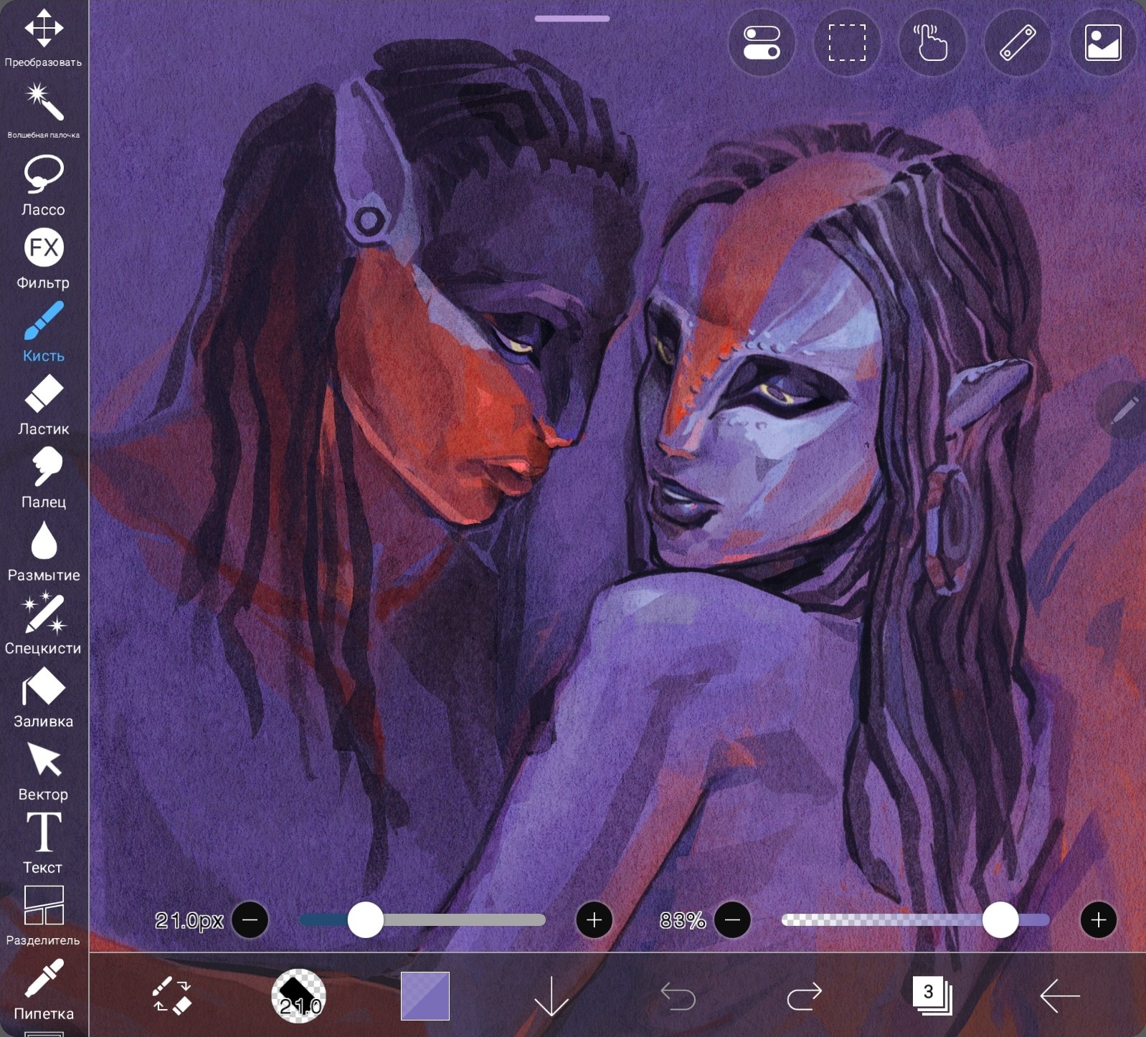Open the stabilizer hand-gesture button

click(x=932, y=43)
